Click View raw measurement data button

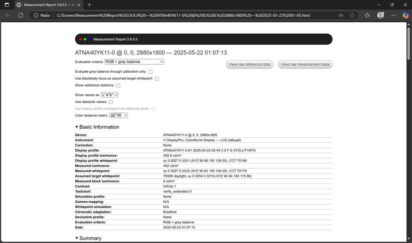point(305,64)
